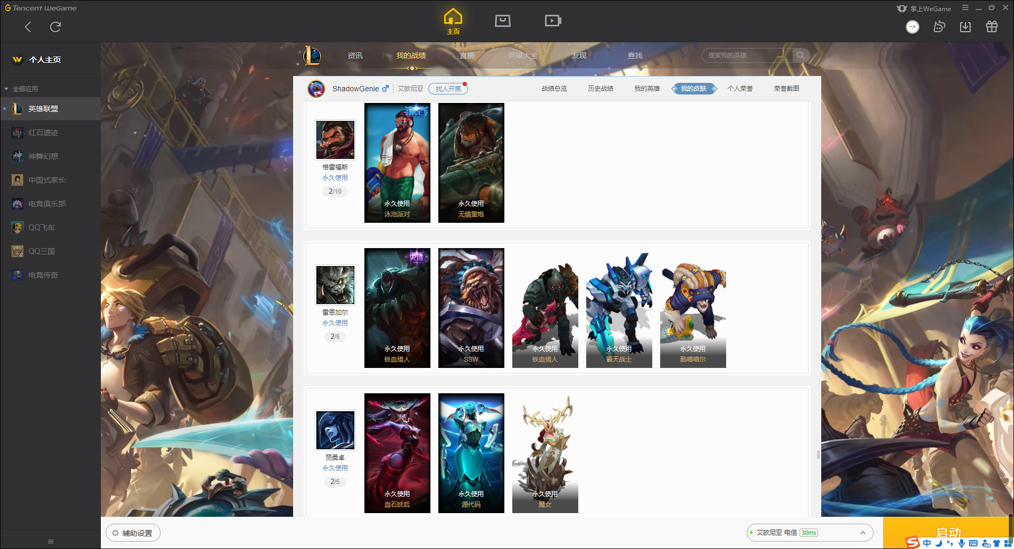The width and height of the screenshot is (1014, 549).
Task: Open the 源代码 skin card
Action: [471, 453]
